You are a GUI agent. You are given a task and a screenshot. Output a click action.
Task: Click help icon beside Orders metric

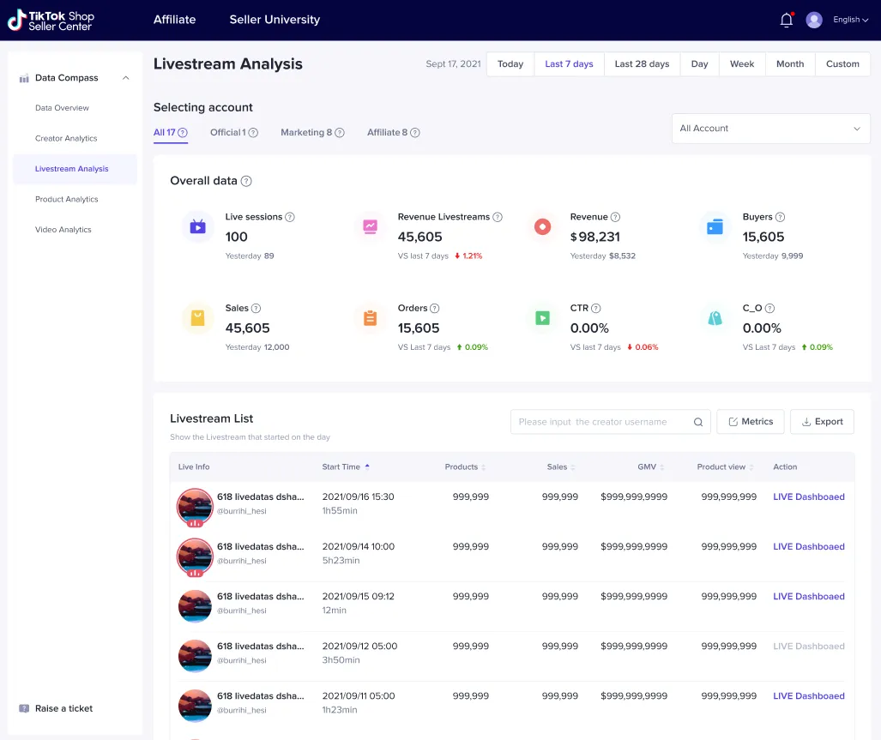point(435,309)
